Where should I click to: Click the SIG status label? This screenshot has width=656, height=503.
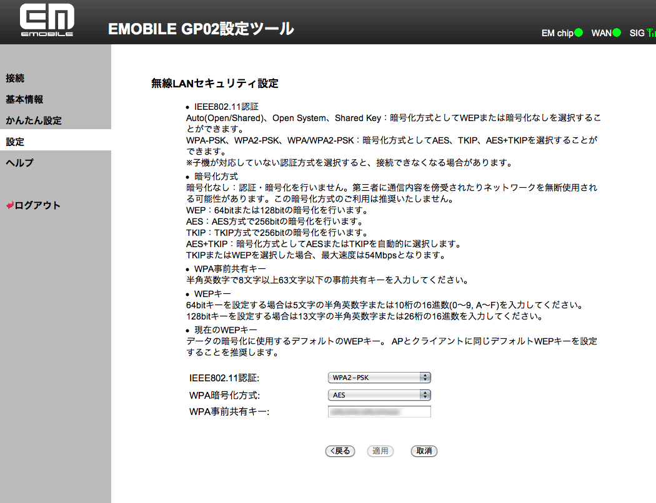click(637, 33)
